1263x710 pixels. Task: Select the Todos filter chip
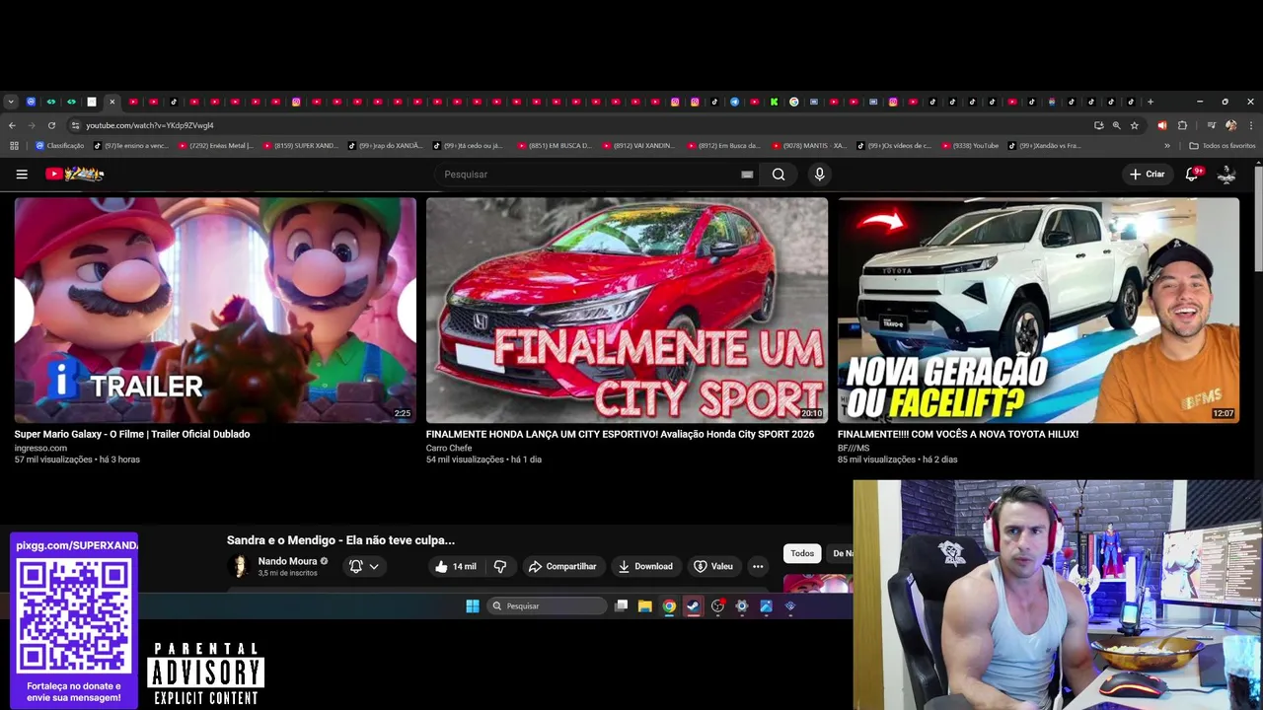(802, 553)
